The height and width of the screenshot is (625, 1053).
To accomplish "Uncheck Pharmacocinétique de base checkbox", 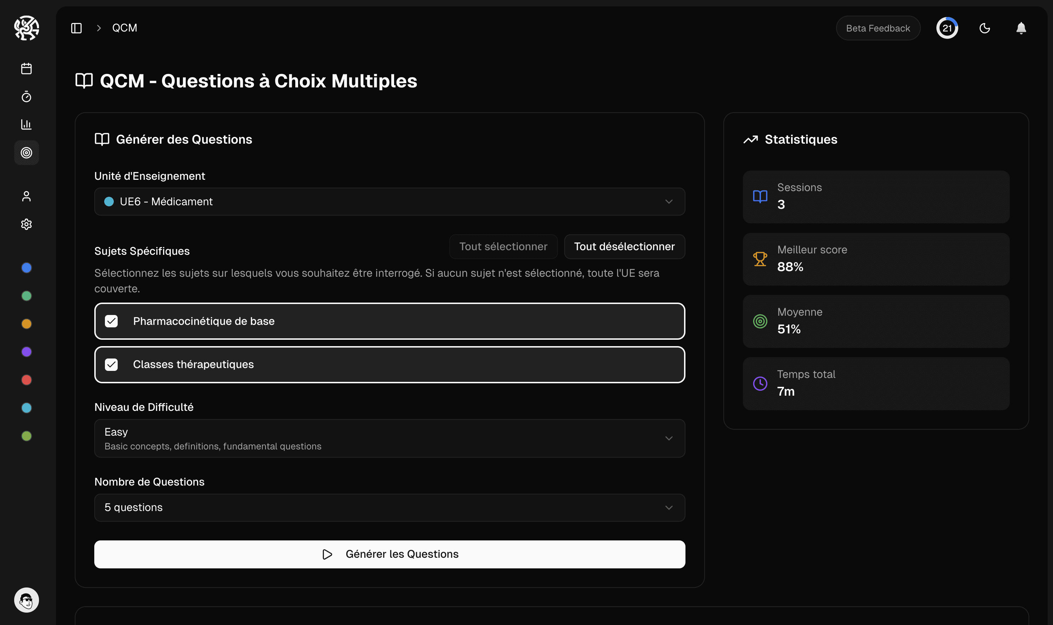I will click(x=111, y=321).
